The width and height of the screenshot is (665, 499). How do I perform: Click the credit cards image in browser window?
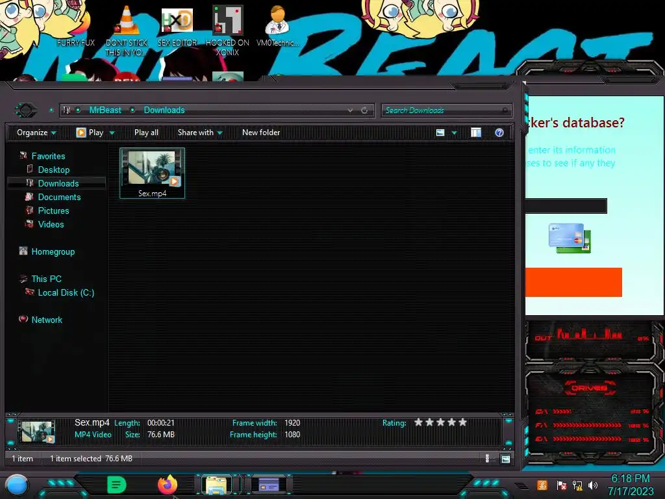570,238
